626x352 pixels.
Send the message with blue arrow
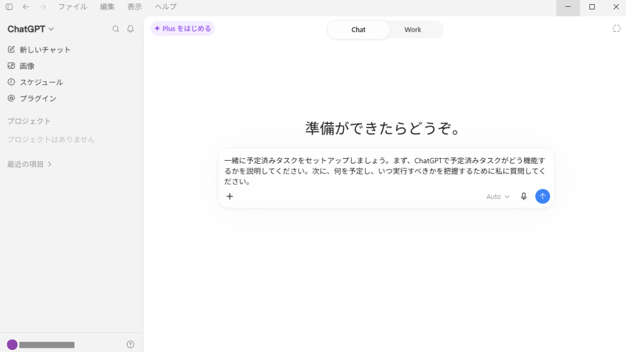pyautogui.click(x=543, y=196)
